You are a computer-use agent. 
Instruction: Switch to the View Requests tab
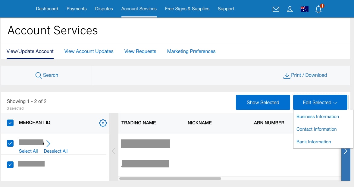point(140,51)
